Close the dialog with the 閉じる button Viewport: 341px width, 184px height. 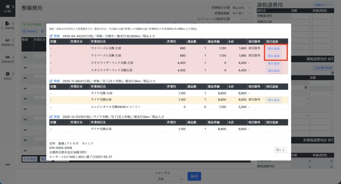click(280, 150)
